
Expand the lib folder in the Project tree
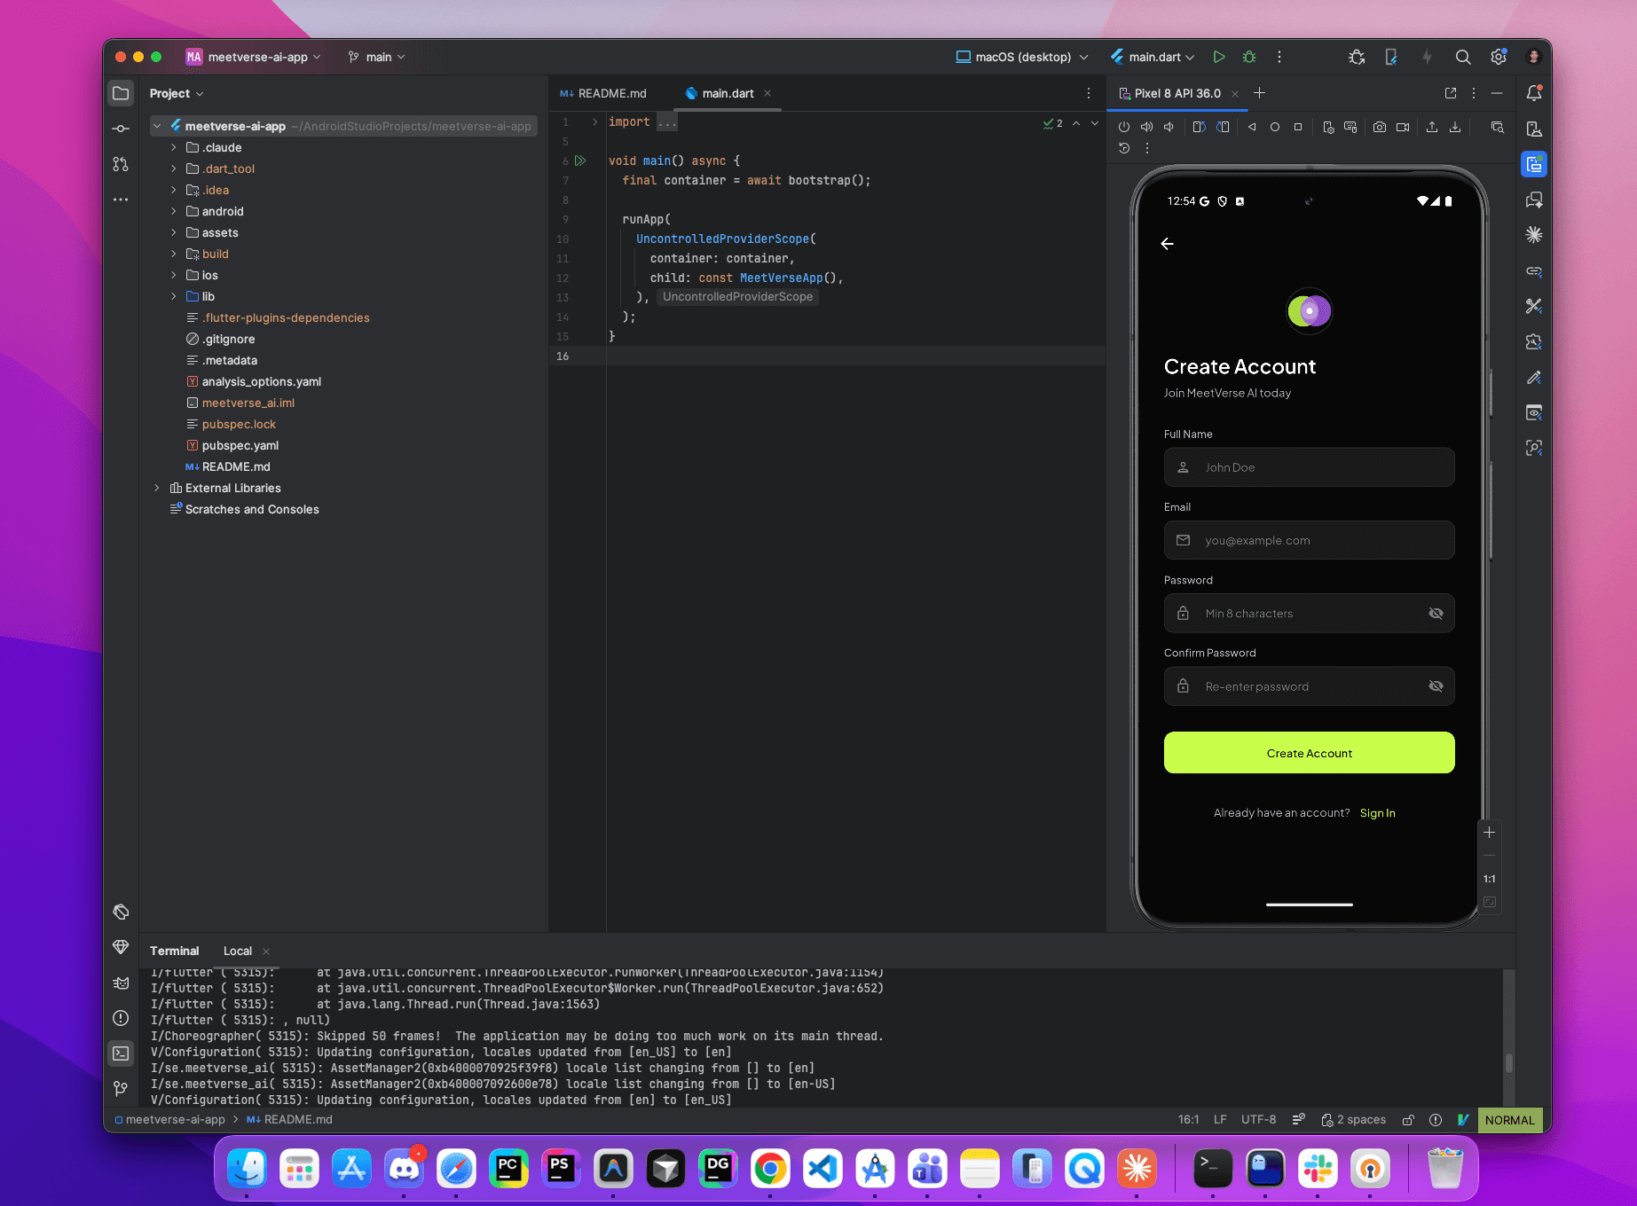click(x=174, y=296)
